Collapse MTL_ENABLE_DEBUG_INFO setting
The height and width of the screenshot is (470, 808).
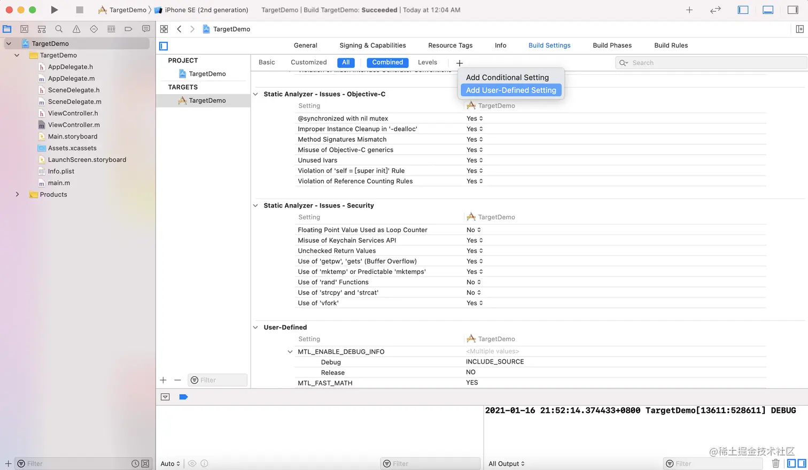click(x=290, y=352)
